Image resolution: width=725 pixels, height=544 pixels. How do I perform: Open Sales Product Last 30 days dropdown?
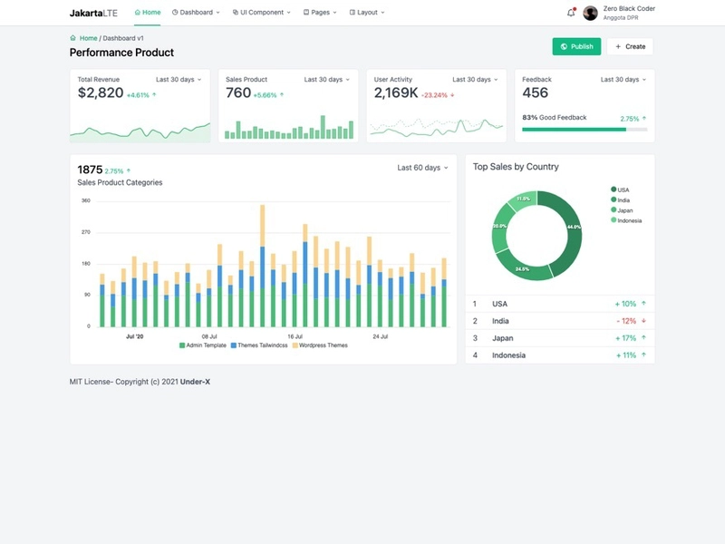point(327,80)
